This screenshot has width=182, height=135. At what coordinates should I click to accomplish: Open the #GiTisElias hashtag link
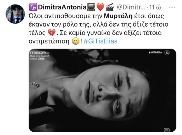pyautogui.click(x=101, y=41)
